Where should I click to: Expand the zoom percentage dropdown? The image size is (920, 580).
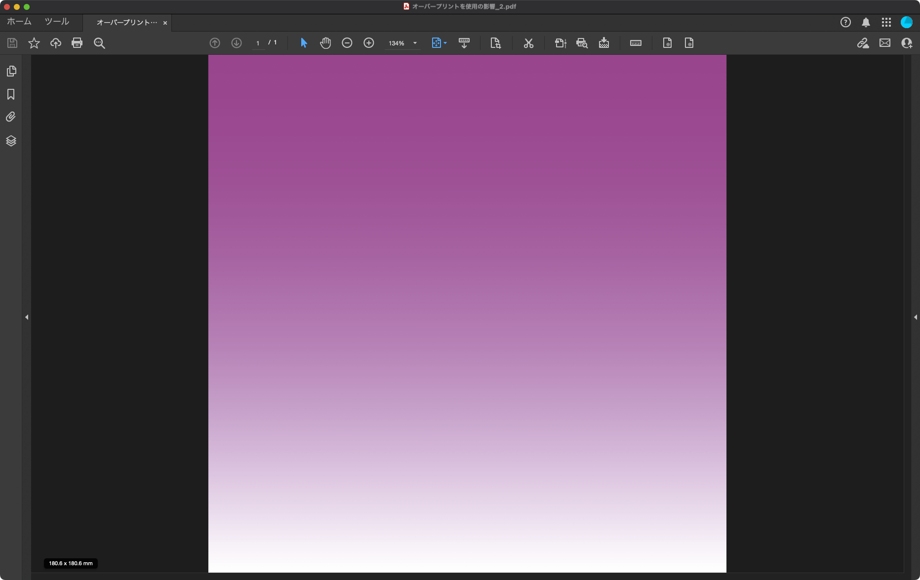[414, 43]
